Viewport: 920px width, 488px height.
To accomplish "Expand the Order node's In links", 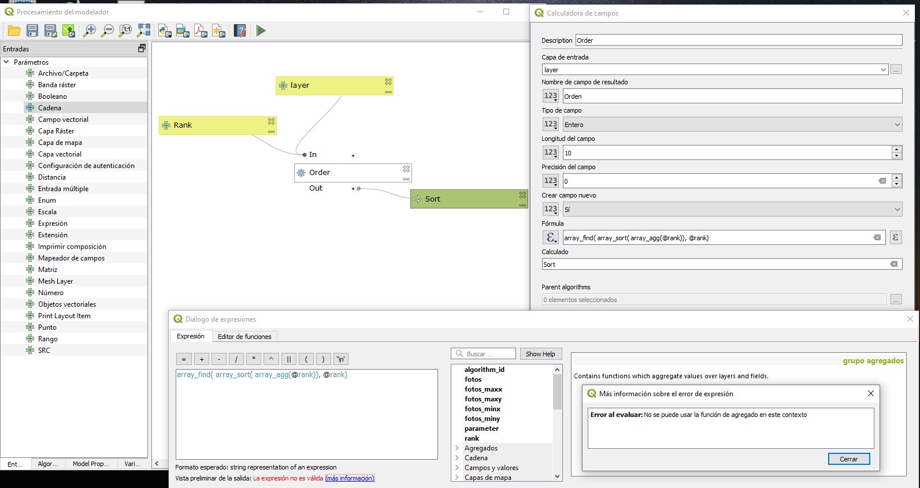I will (353, 155).
